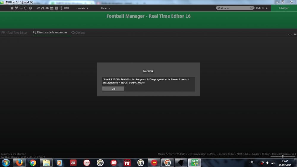Click the volume speaker tray icon

tap(268, 163)
